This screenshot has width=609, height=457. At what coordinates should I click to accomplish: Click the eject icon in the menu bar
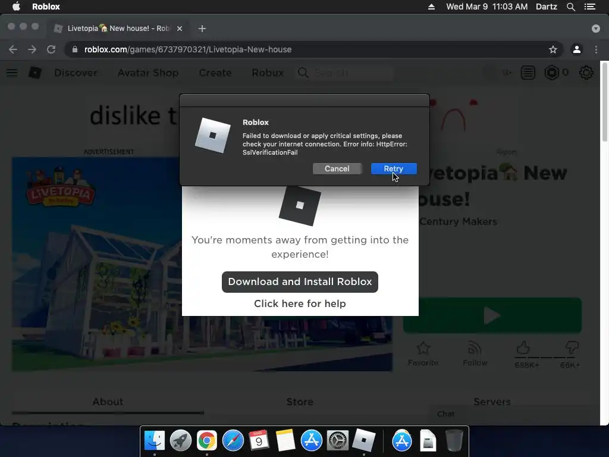tap(431, 7)
